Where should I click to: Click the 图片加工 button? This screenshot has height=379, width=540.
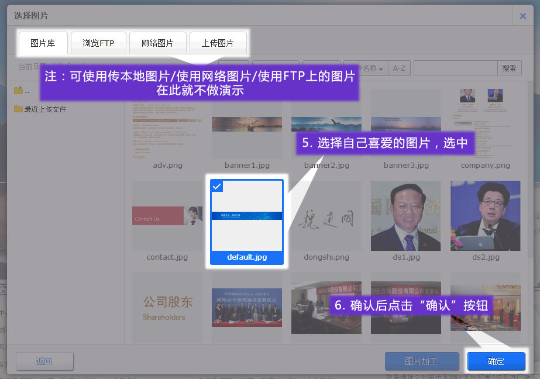tap(421, 361)
